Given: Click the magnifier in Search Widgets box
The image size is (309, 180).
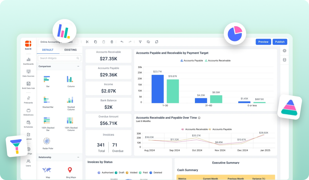Looking at the screenshot, I should click(x=78, y=58).
